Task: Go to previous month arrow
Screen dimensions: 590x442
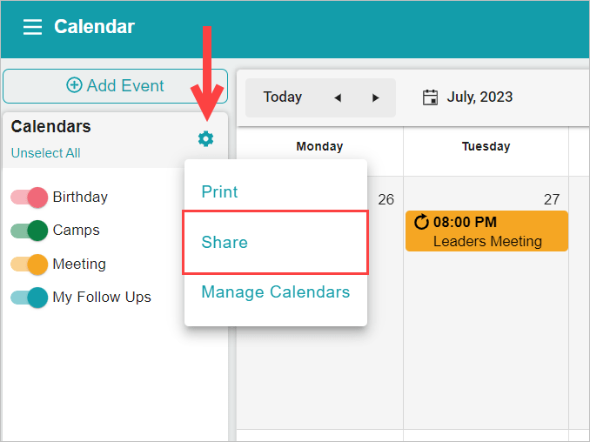Action: 338,97
